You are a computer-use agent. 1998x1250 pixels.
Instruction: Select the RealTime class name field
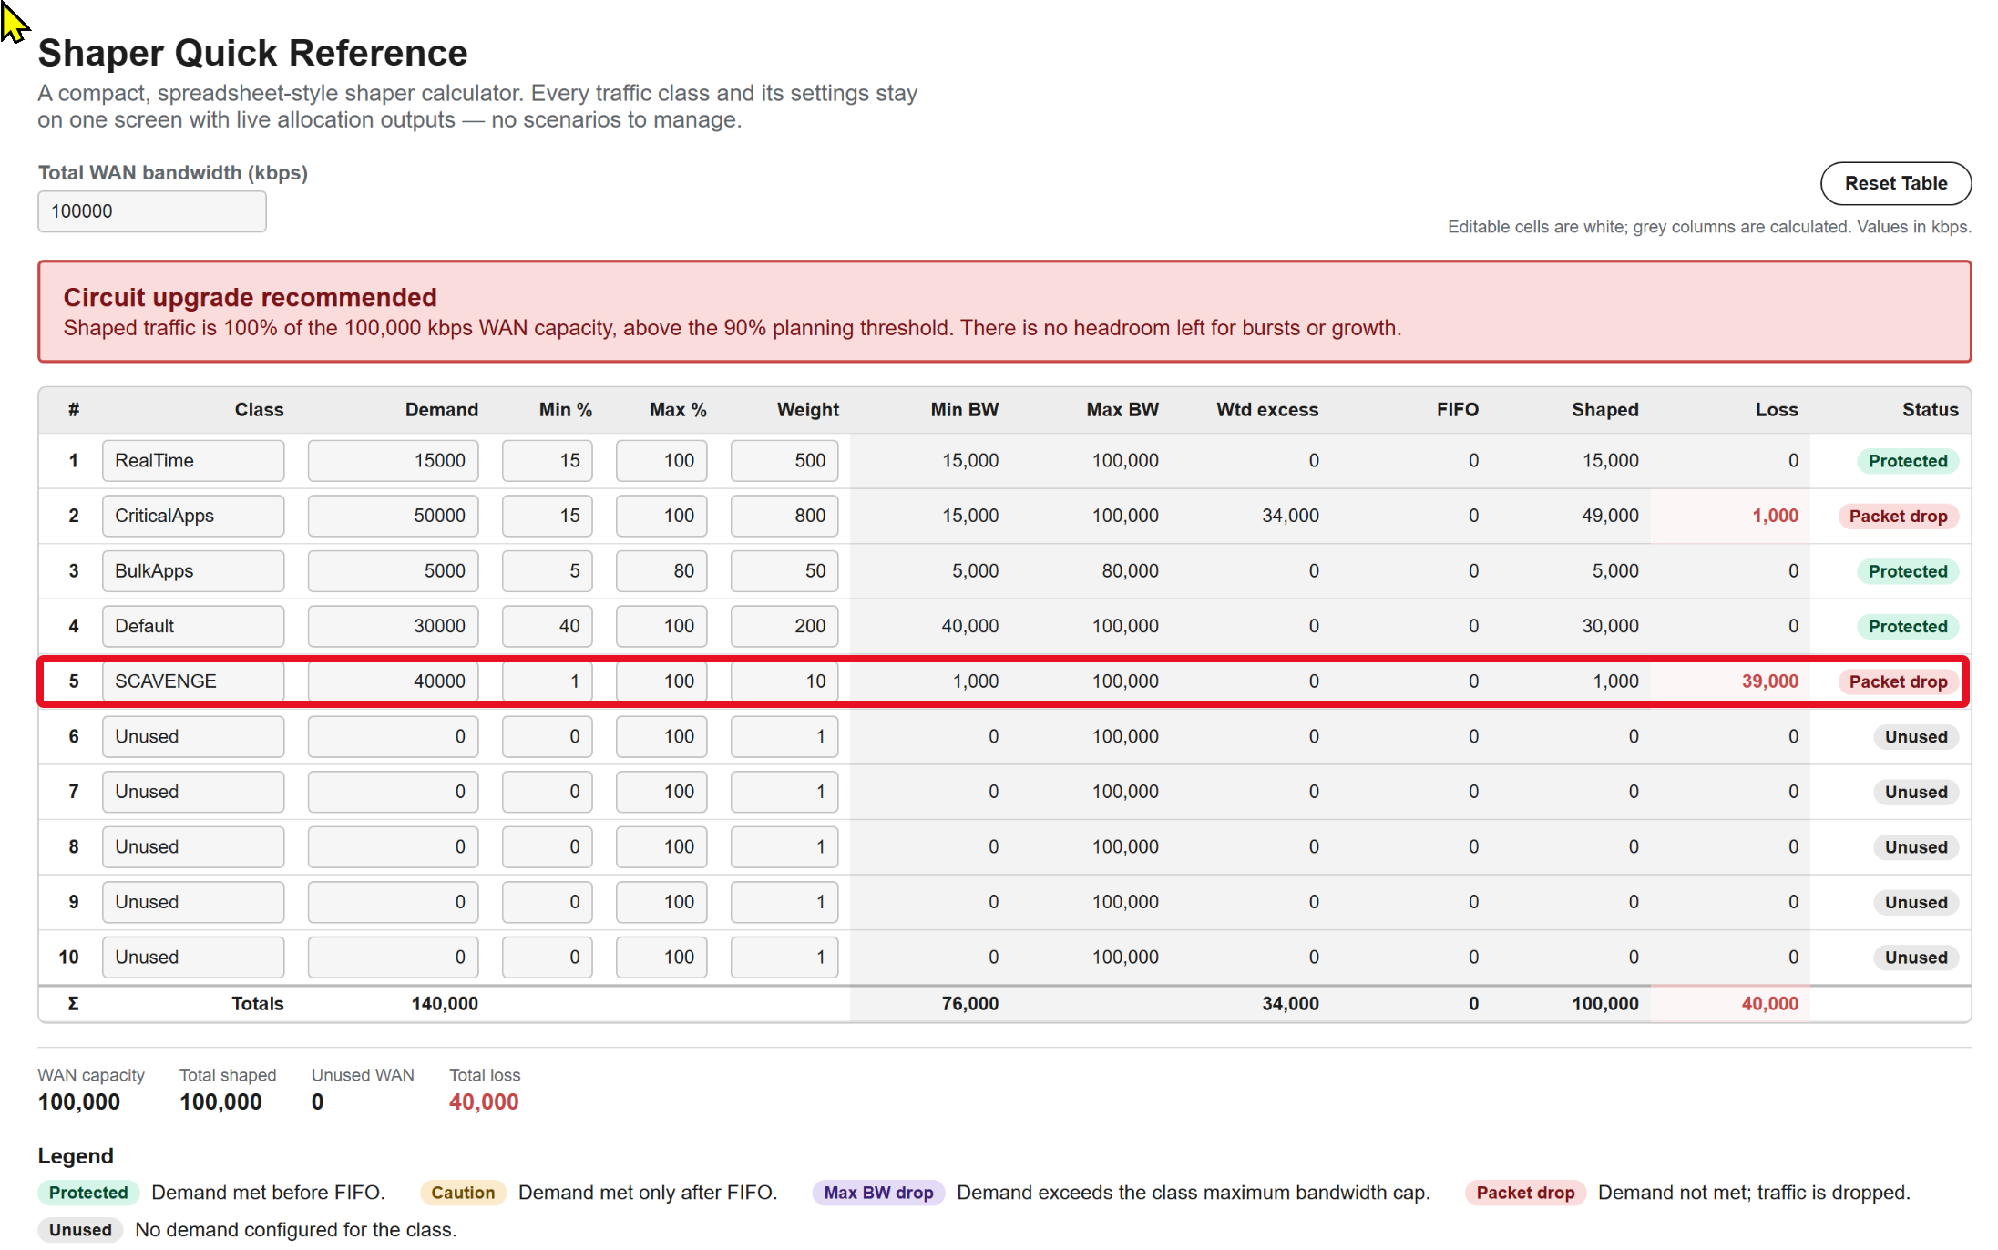pos(193,461)
